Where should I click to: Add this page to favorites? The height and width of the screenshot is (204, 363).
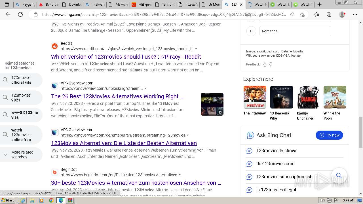302,14
